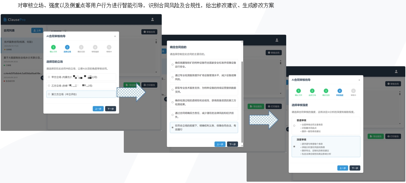Click the 审核合同 button in middle window
Screen dimensions: 406x183
coord(274,52)
